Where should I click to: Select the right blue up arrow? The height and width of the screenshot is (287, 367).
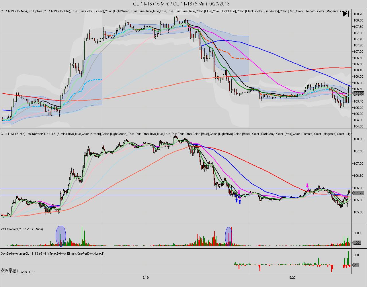(240, 201)
